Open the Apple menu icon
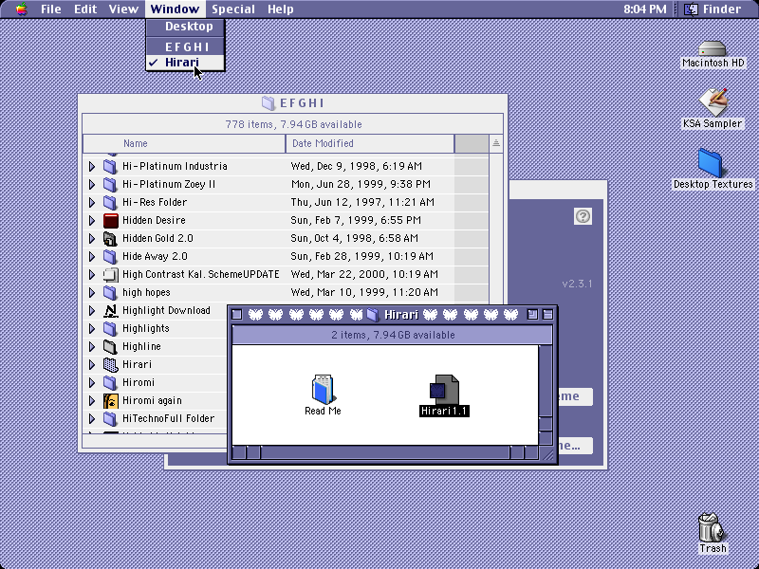The height and width of the screenshot is (569, 759). coord(21,9)
